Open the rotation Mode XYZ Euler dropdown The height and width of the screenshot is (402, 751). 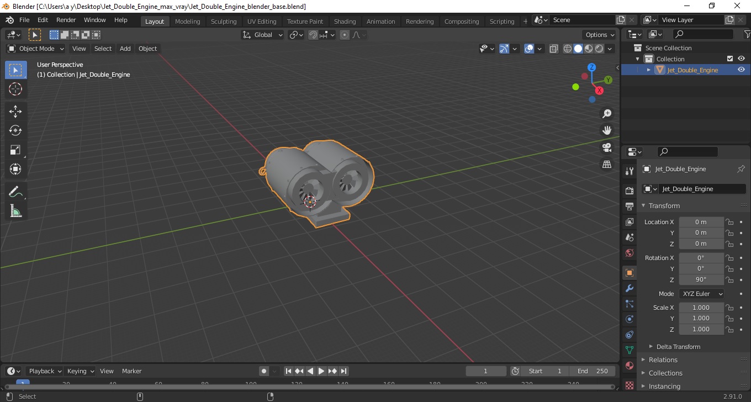[x=701, y=294]
